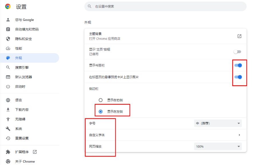The image size is (256, 165).
Task: Open the 系统 settings page
Action: click(30, 129)
